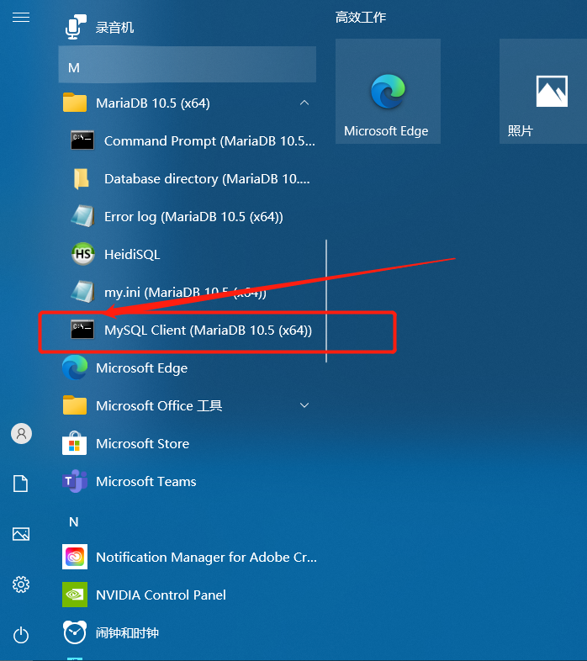The width and height of the screenshot is (587, 661).
Task: Click the 'NVIDIA Control Panel' text label
Action: coord(161,595)
